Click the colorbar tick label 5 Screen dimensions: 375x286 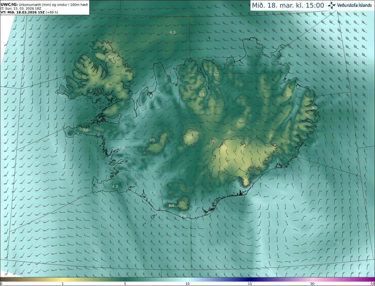[125, 284]
